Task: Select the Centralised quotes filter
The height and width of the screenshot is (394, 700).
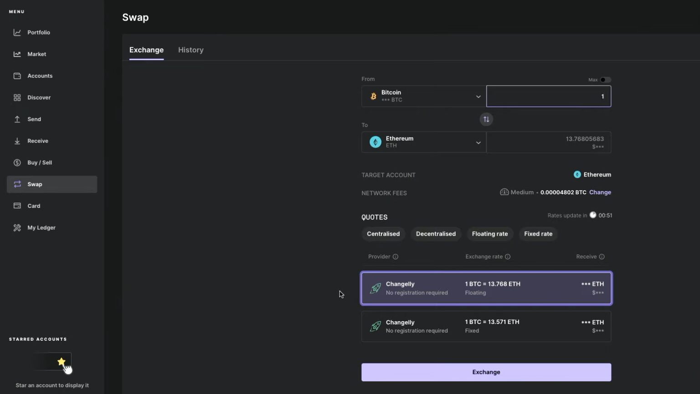Action: click(383, 234)
